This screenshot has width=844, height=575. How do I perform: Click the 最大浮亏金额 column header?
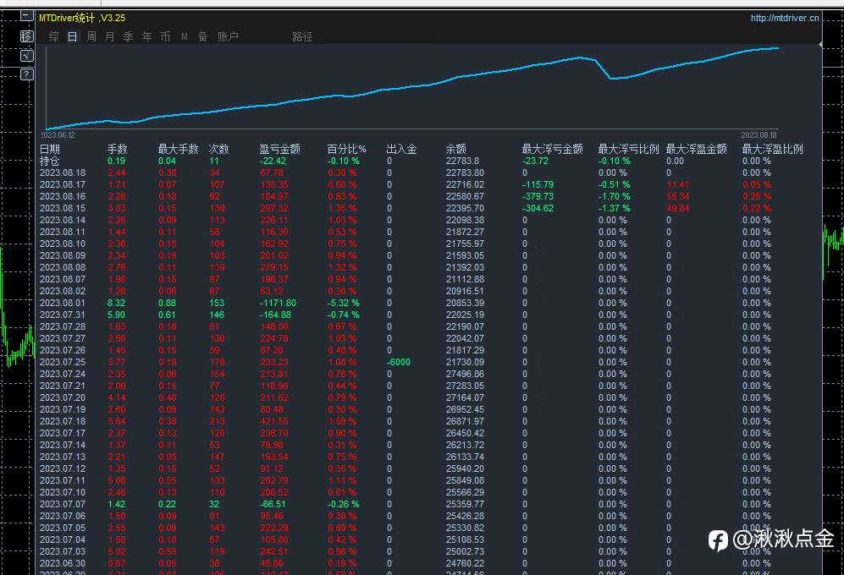[552, 149]
